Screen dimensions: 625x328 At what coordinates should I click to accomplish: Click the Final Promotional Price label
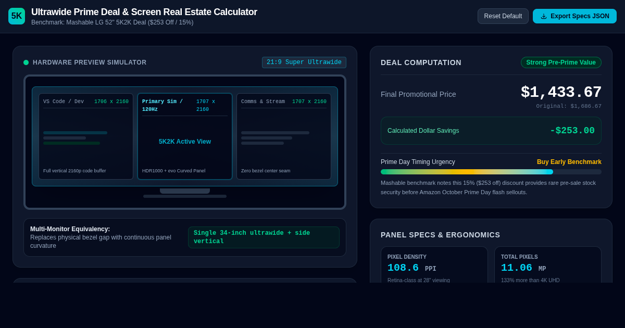pos(418,94)
